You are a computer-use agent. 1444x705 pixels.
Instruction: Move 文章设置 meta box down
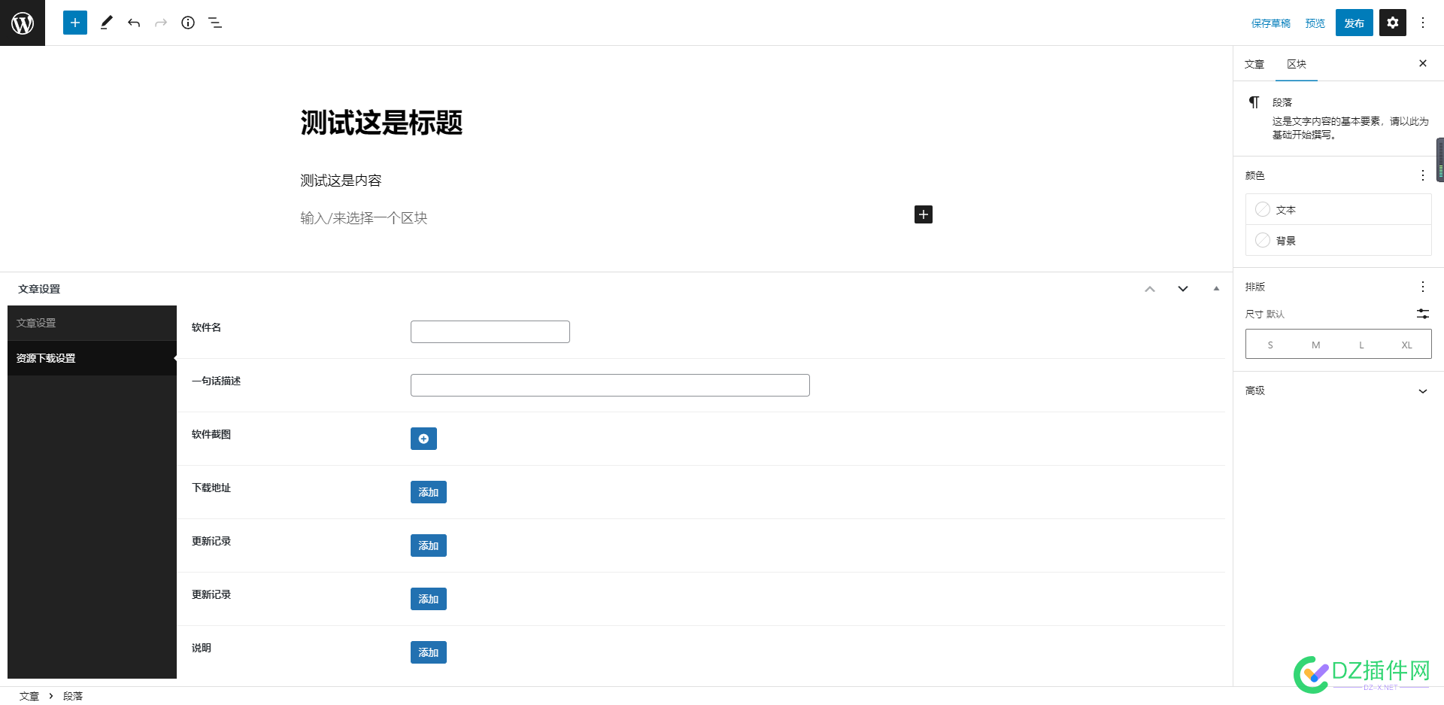point(1183,289)
